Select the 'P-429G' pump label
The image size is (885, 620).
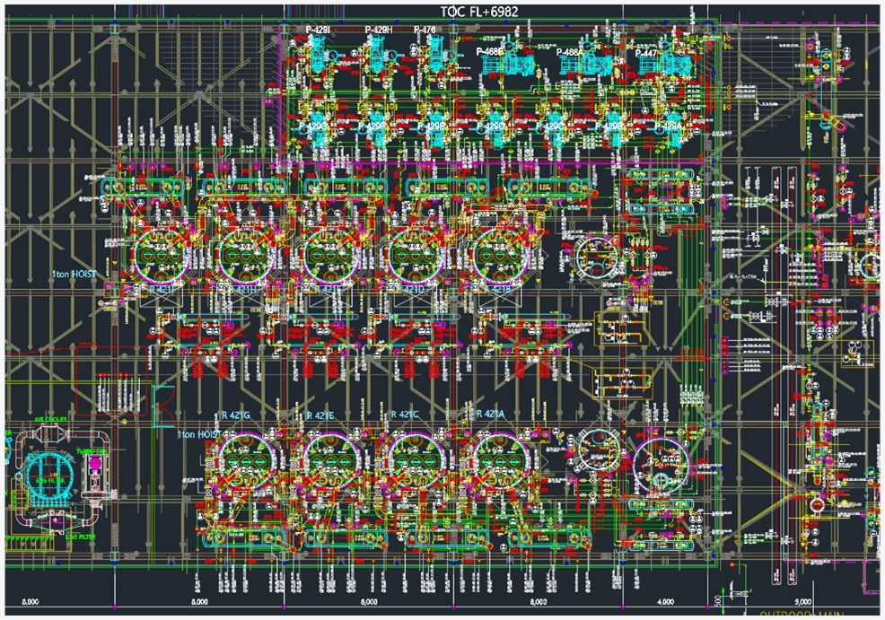pos(312,127)
